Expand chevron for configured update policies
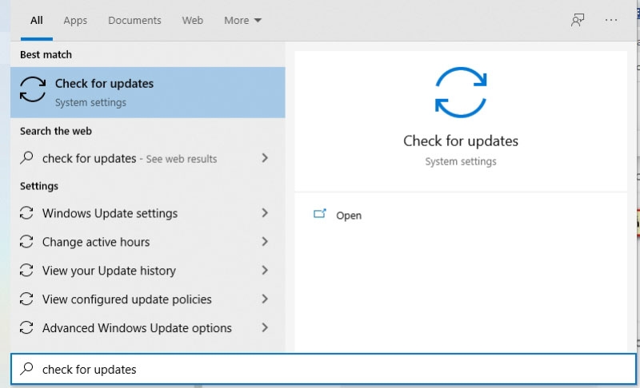This screenshot has width=640, height=388. pyautogui.click(x=265, y=299)
